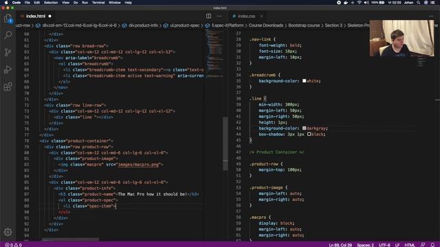
Task: Split the index.html editor
Action: (x=208, y=16)
